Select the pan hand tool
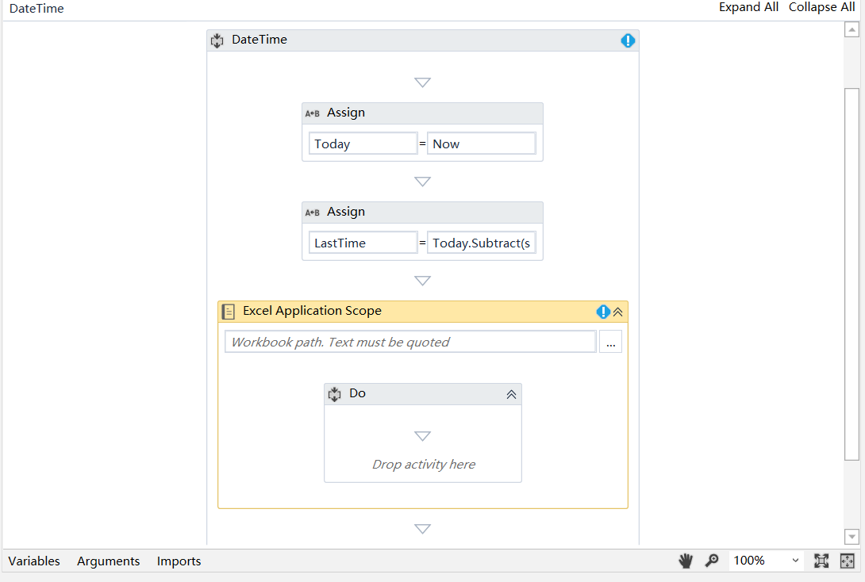The image size is (865, 582). pyautogui.click(x=686, y=561)
